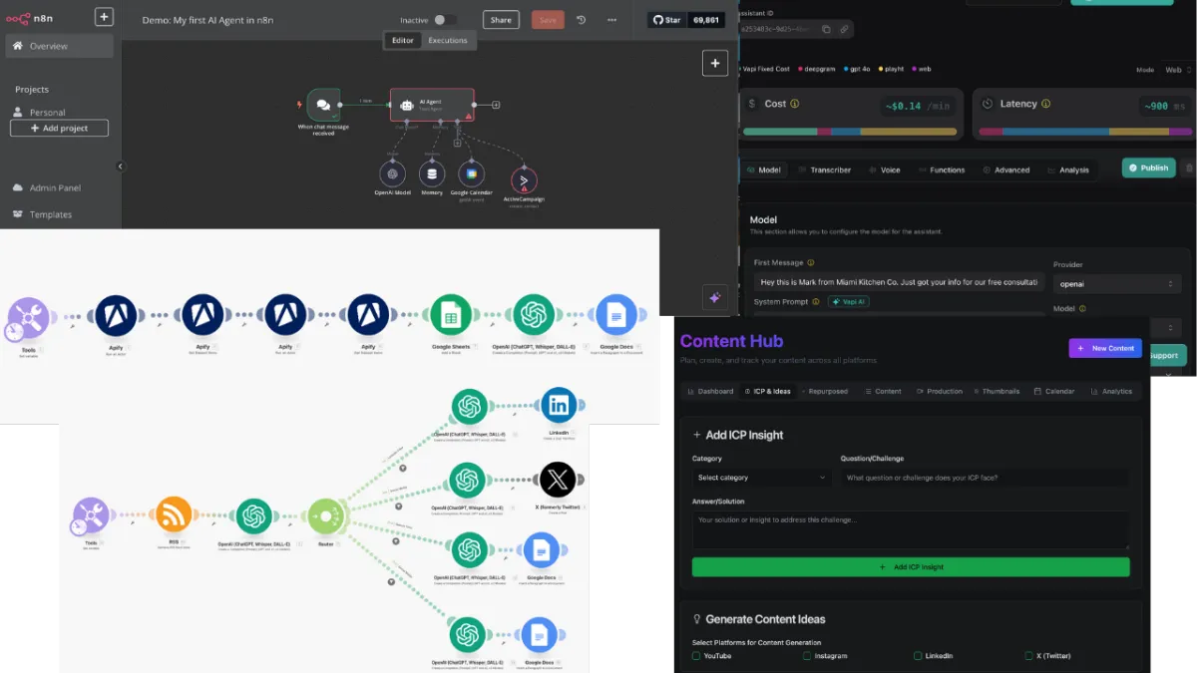This screenshot has width=1197, height=673.
Task: Select the OpenAI Model sub-node
Action: pyautogui.click(x=393, y=173)
